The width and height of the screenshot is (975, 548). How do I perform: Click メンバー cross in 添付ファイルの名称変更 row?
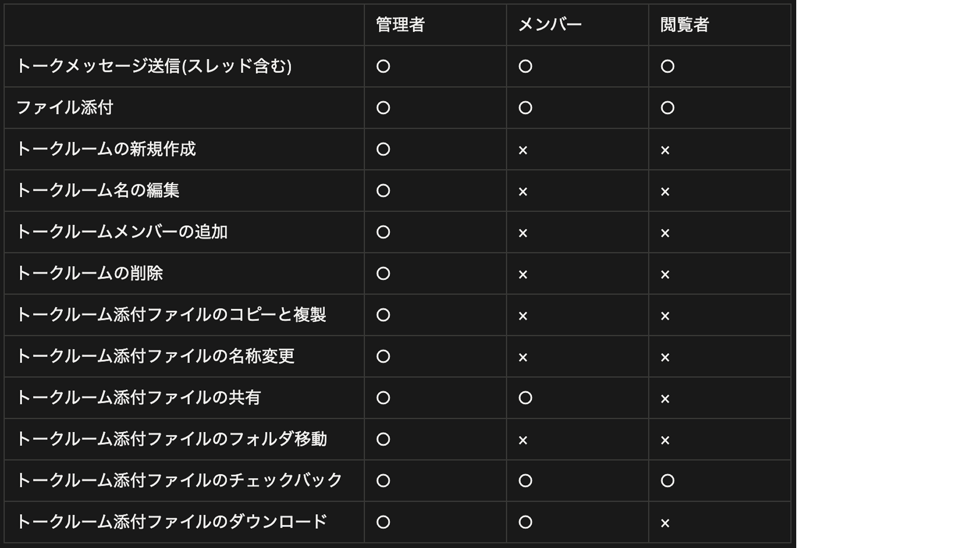click(x=523, y=358)
